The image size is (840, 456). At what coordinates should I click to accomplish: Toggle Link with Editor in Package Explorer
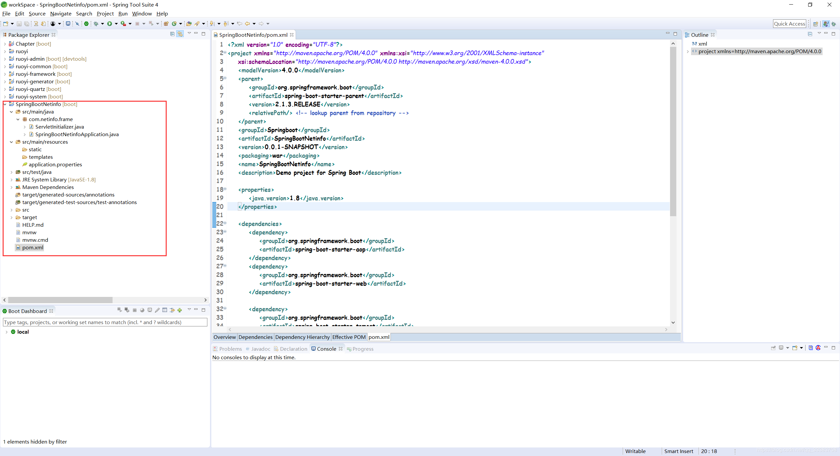(180, 34)
